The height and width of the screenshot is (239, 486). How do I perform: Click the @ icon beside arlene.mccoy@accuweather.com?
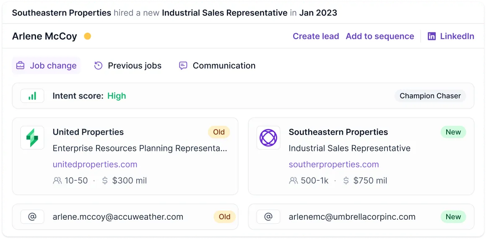[x=32, y=217]
